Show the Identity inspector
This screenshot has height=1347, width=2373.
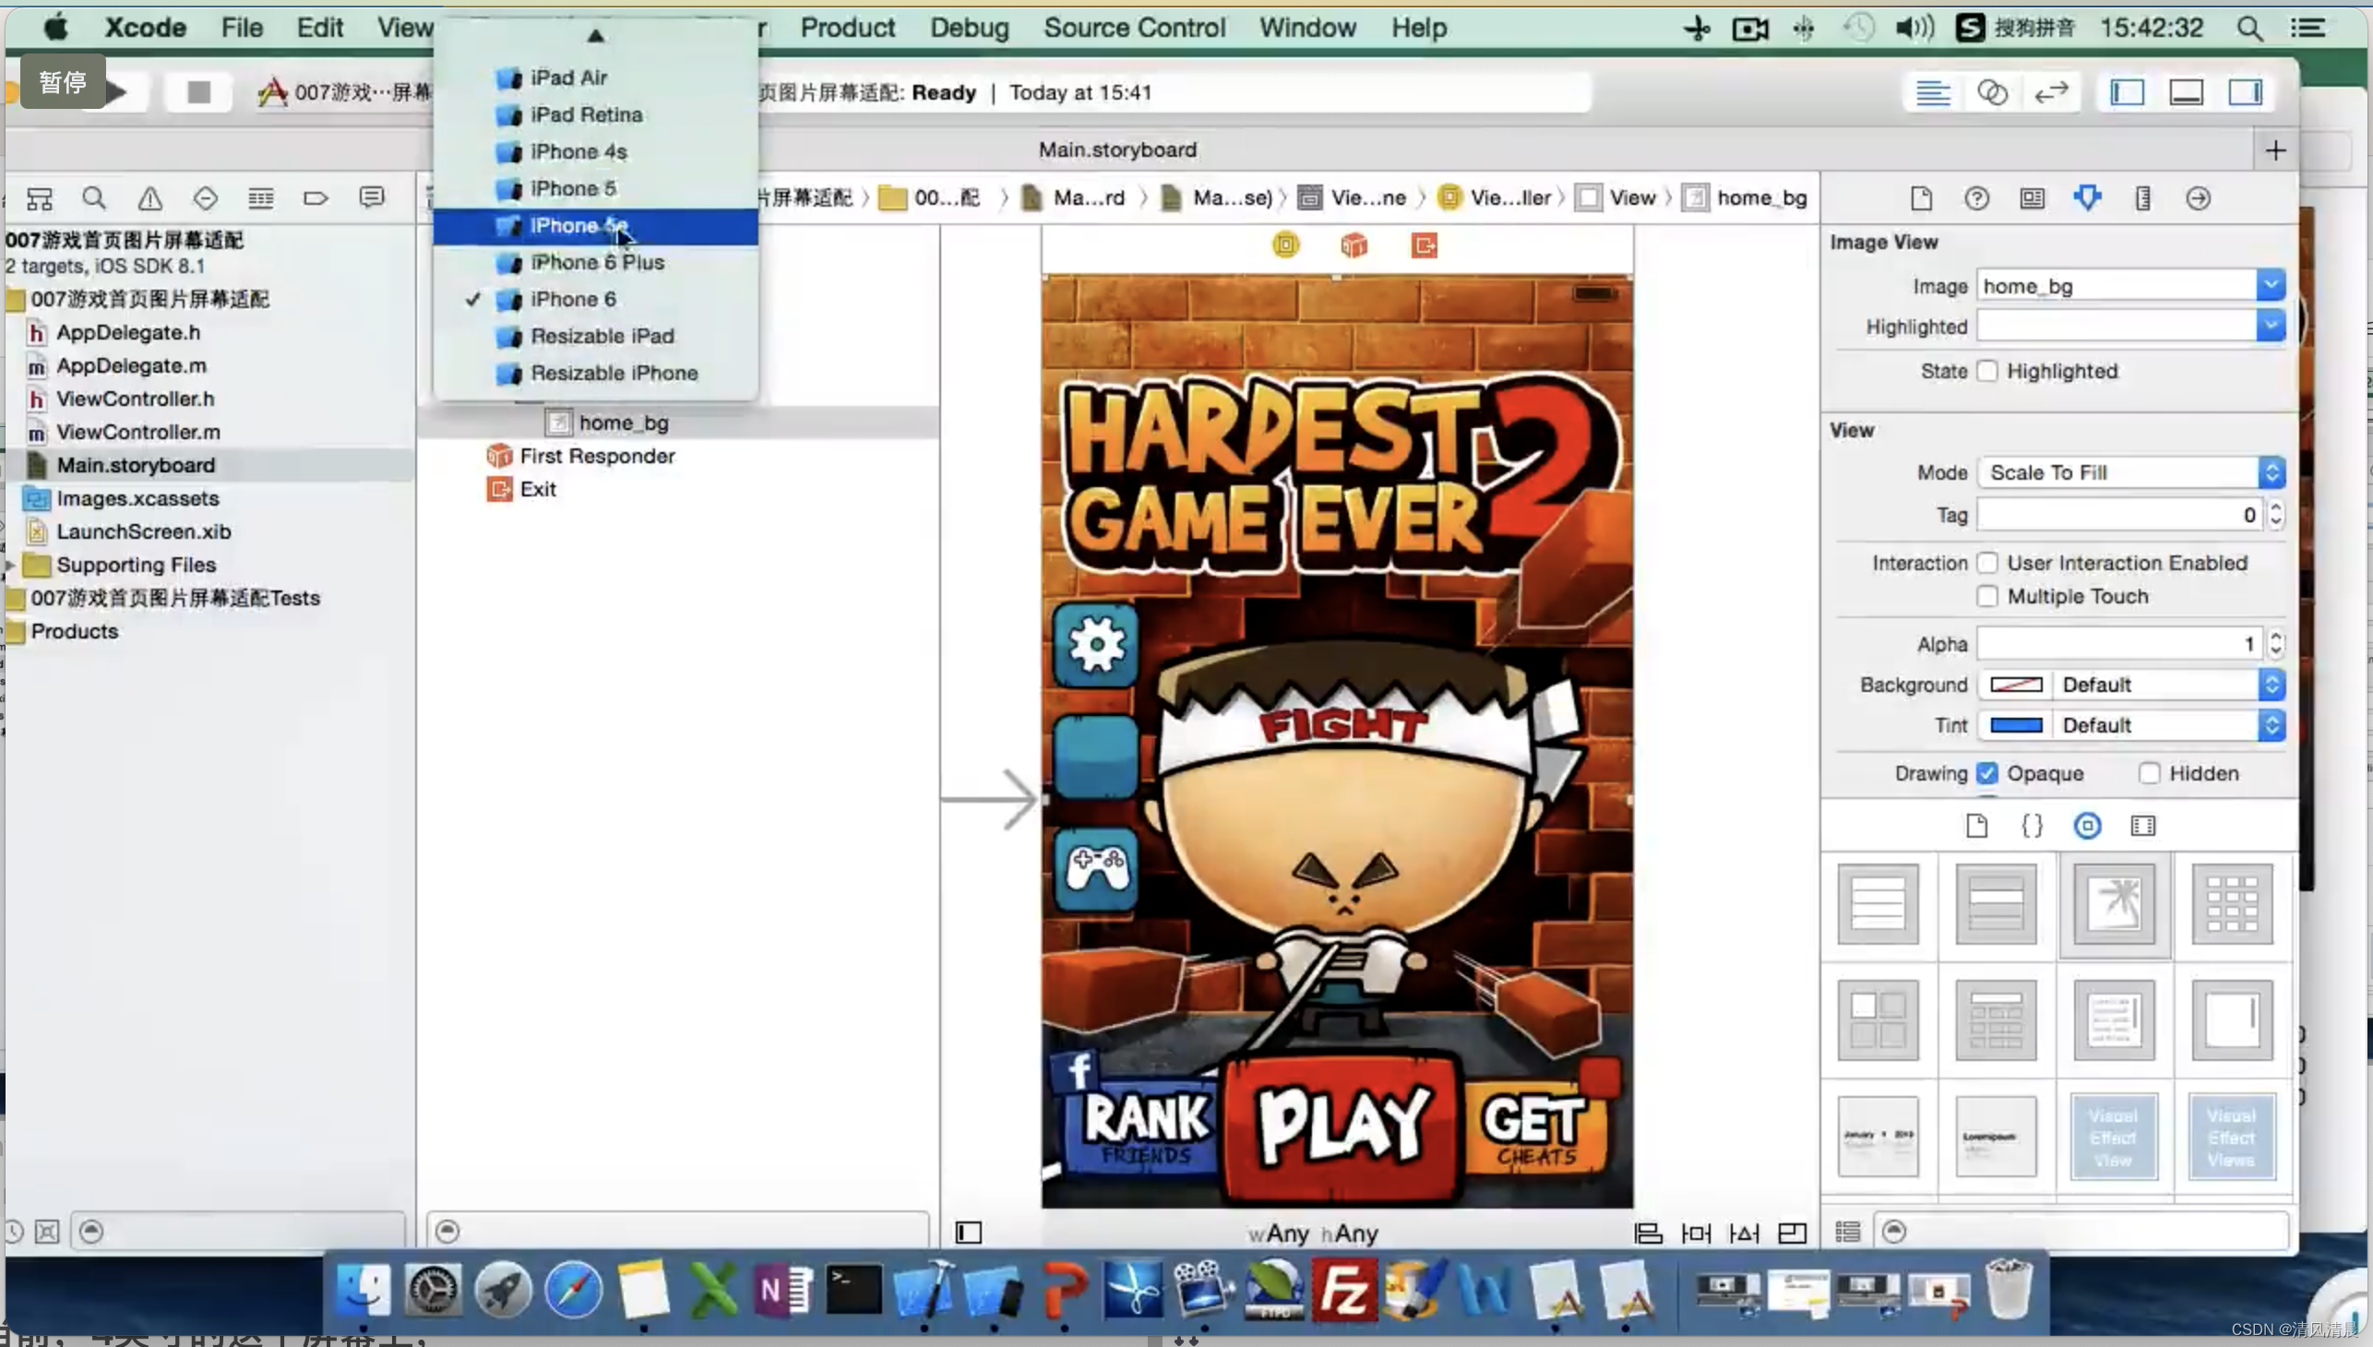click(2033, 198)
